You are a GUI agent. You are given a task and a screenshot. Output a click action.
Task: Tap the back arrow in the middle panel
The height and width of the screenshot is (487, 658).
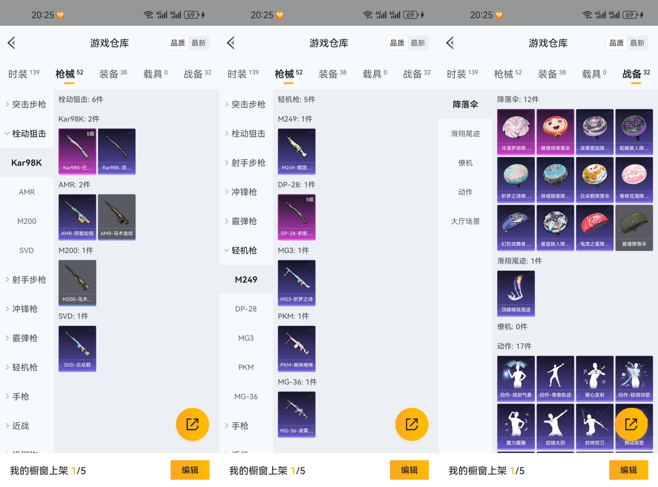point(231,43)
